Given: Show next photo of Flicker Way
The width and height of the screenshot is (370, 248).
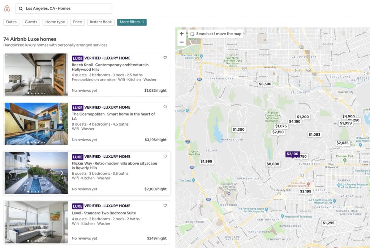Looking at the screenshot, I should tap(62, 173).
